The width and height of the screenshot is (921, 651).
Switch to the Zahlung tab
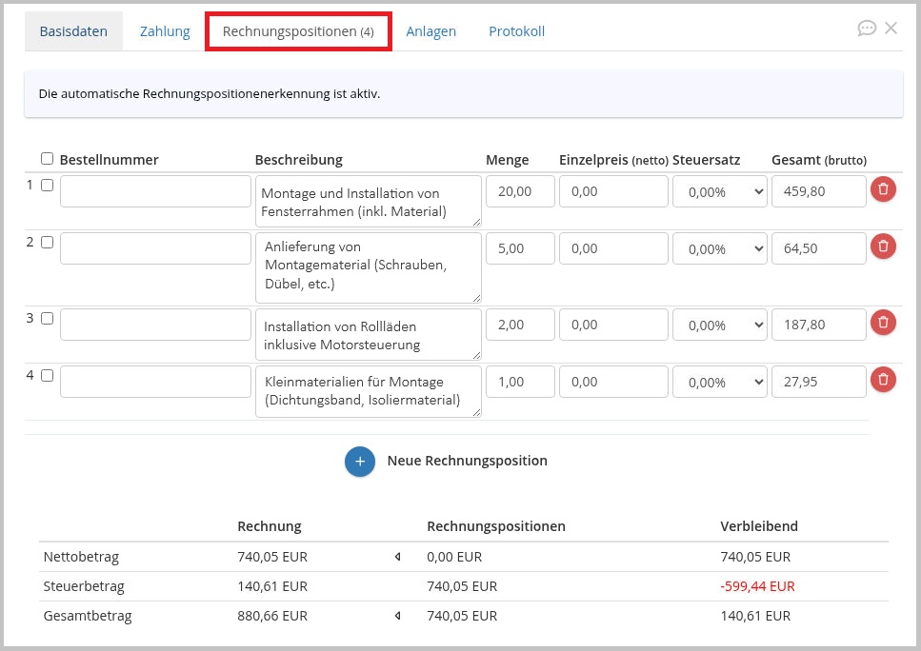coord(165,31)
